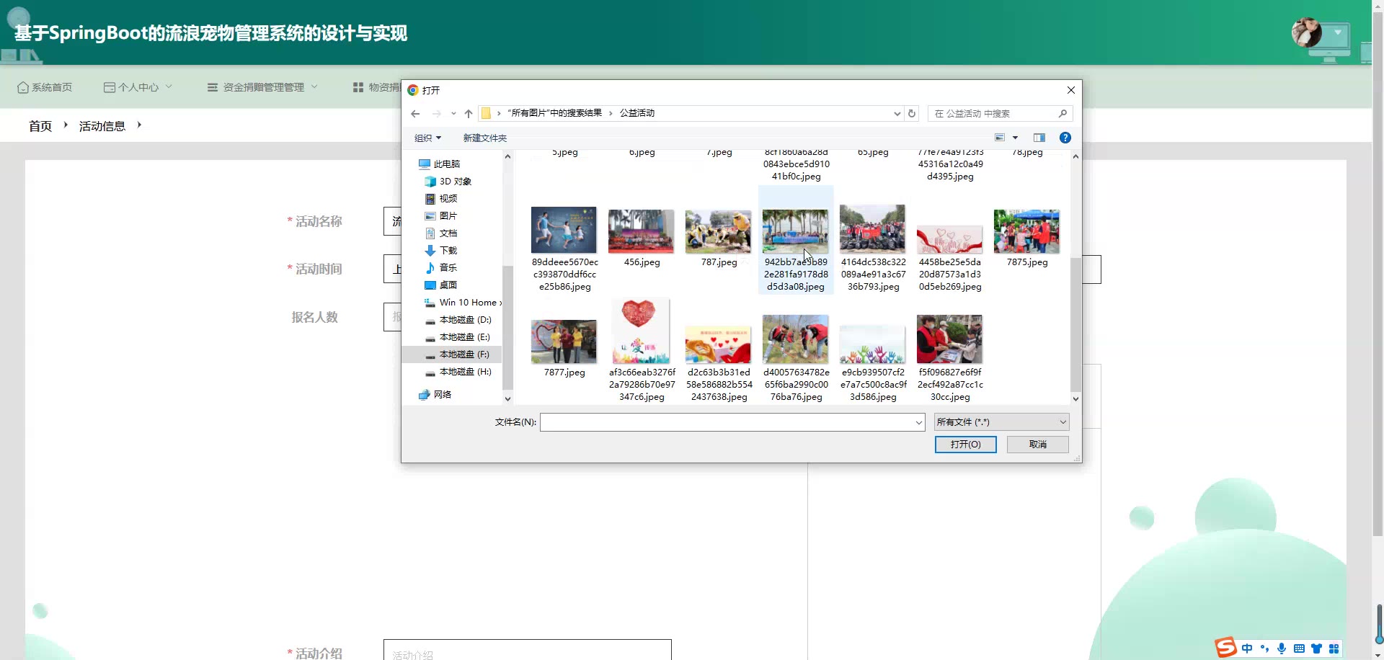Image resolution: width=1384 pixels, height=660 pixels.
Task: Click the microphone icon in IME toolbar
Action: click(1282, 648)
